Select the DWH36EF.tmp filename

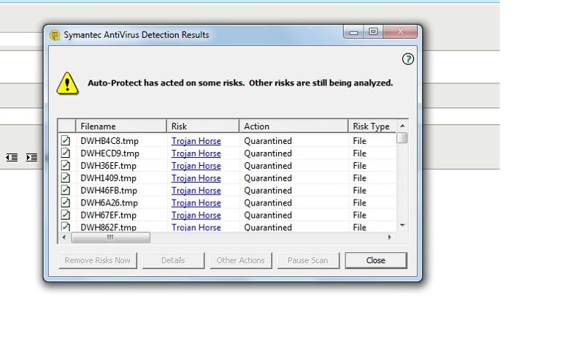tap(108, 165)
